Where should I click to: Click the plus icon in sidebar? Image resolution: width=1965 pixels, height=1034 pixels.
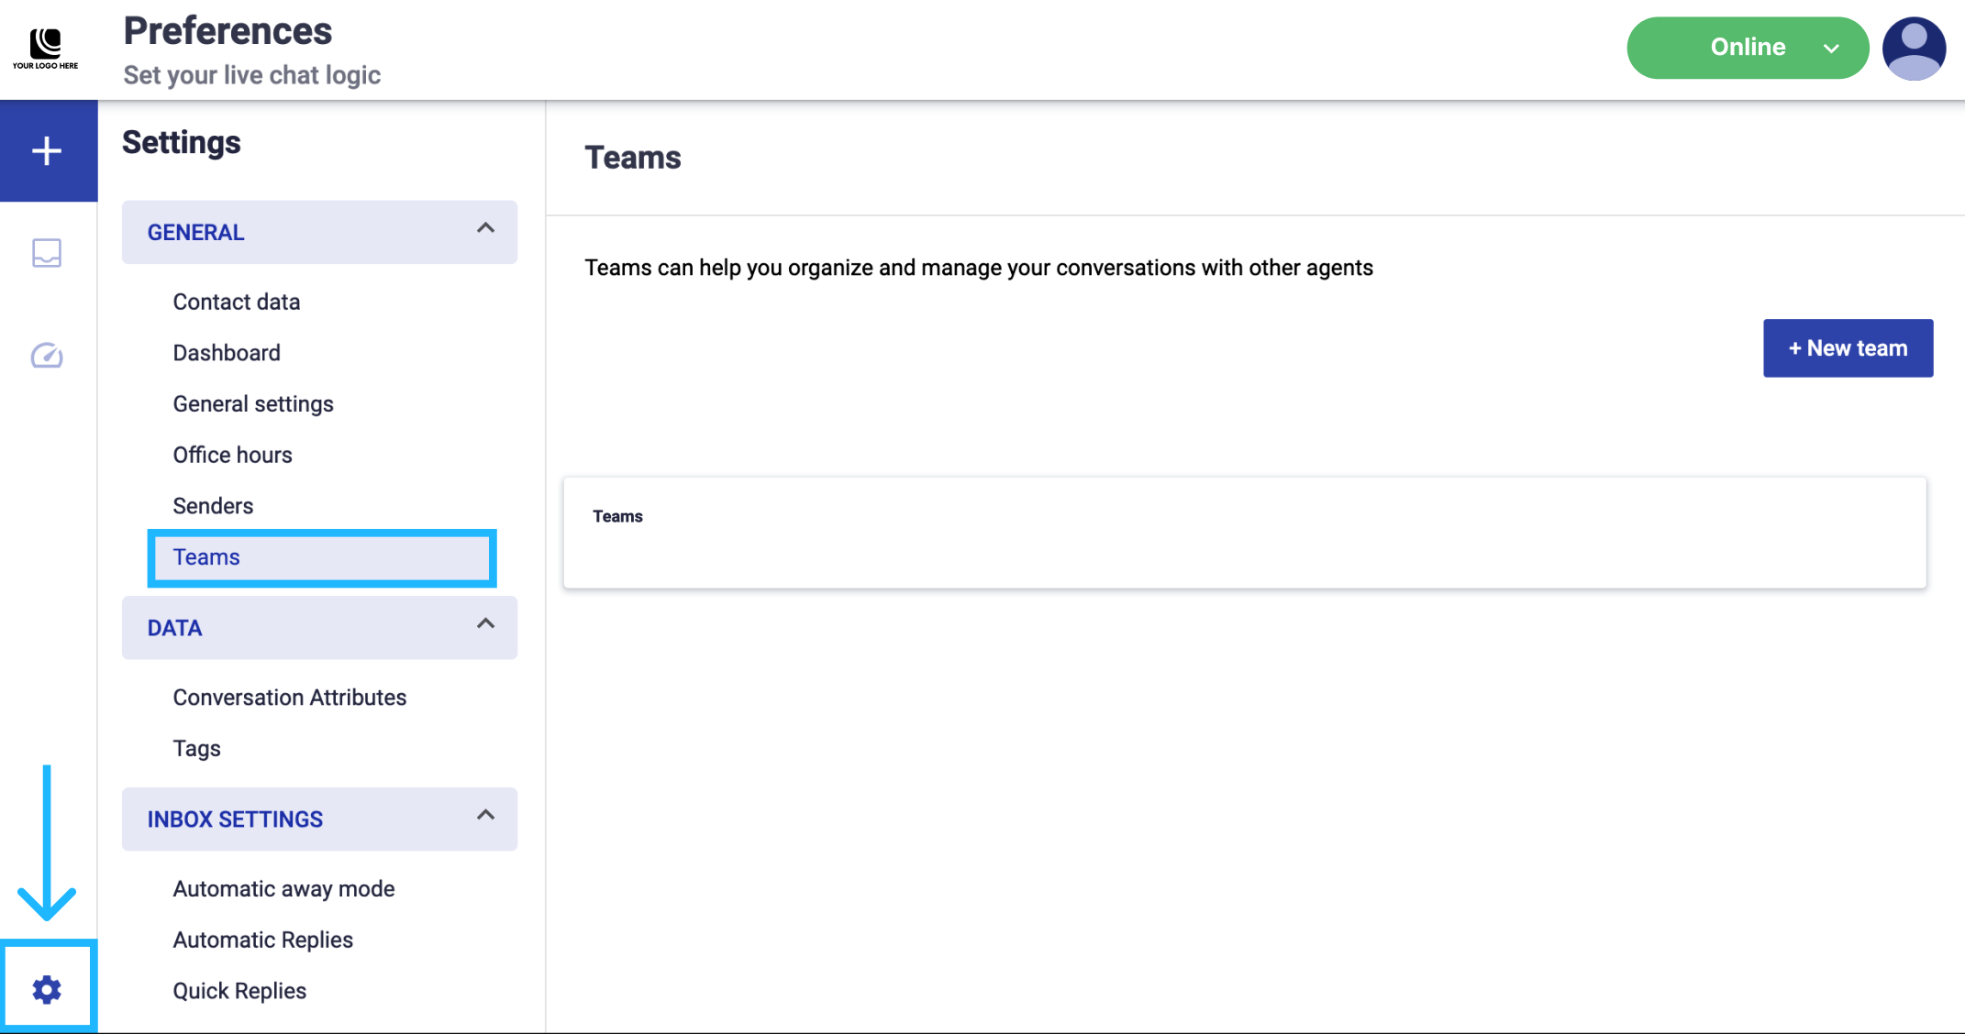click(x=47, y=150)
